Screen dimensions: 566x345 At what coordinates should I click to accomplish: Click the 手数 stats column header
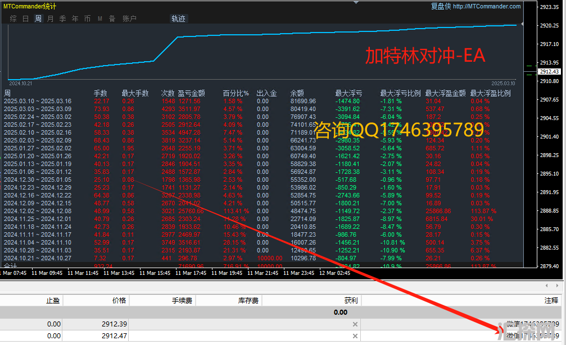click(x=101, y=93)
